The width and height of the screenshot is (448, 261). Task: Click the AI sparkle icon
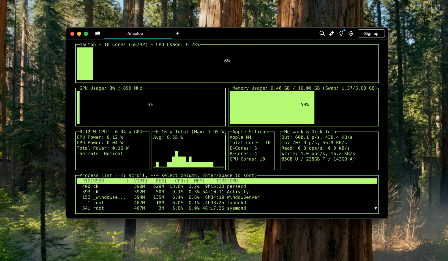pos(332,34)
